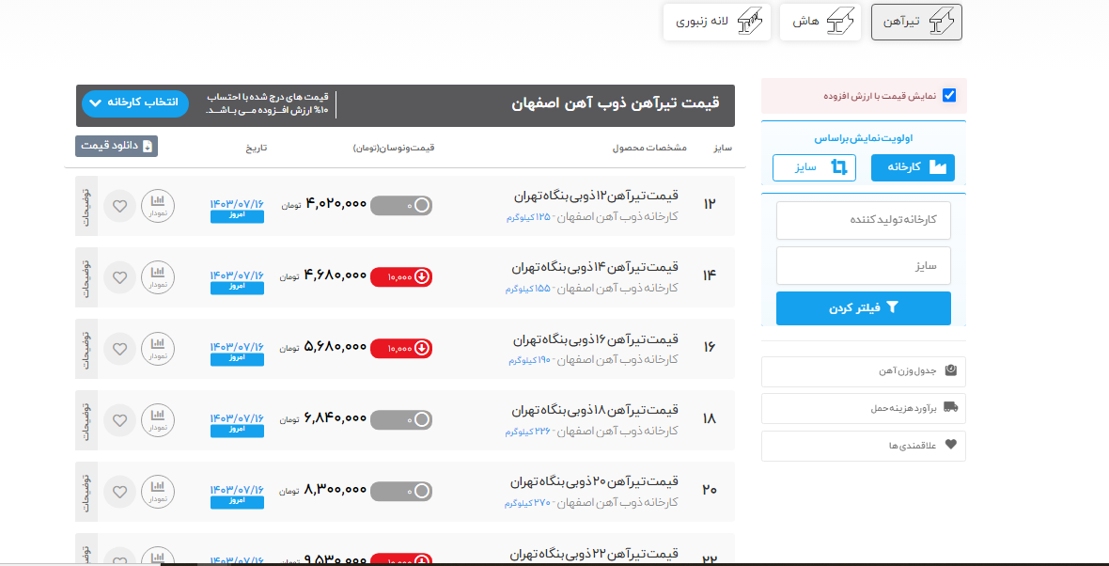1109x566 pixels.
Task: Toggle the price change pill on size 12 row
Action: tap(401, 205)
